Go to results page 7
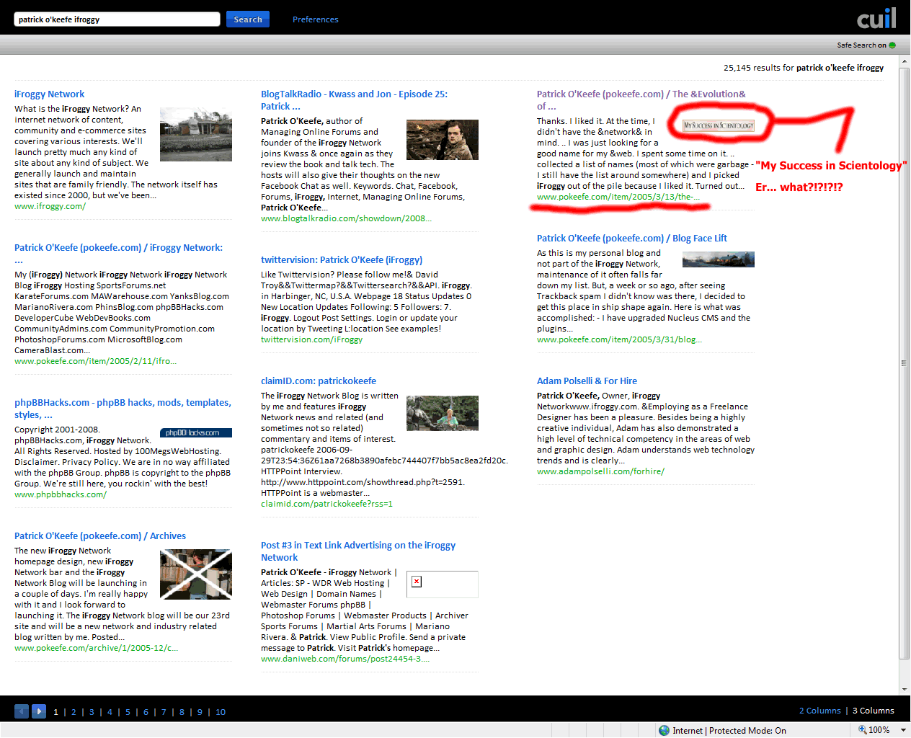Screen dimensions: 911x738 pos(164,712)
